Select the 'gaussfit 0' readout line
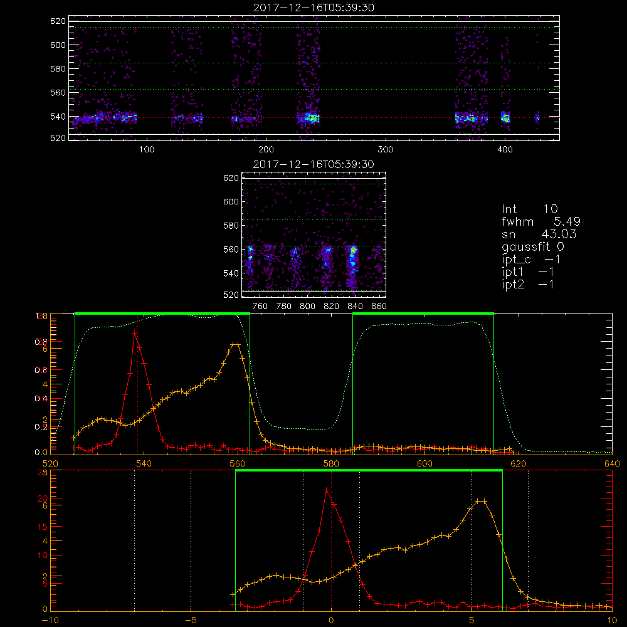 (532, 246)
